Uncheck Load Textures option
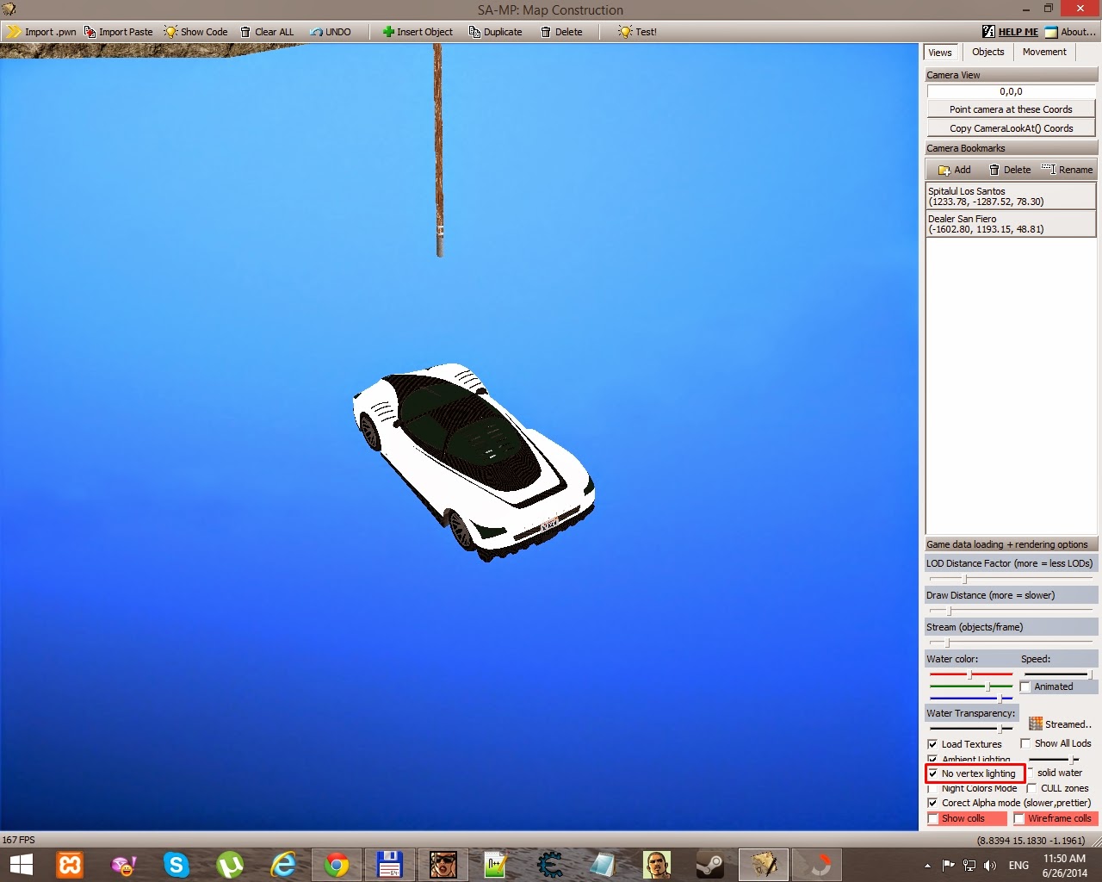The width and height of the screenshot is (1102, 882). pos(932,744)
